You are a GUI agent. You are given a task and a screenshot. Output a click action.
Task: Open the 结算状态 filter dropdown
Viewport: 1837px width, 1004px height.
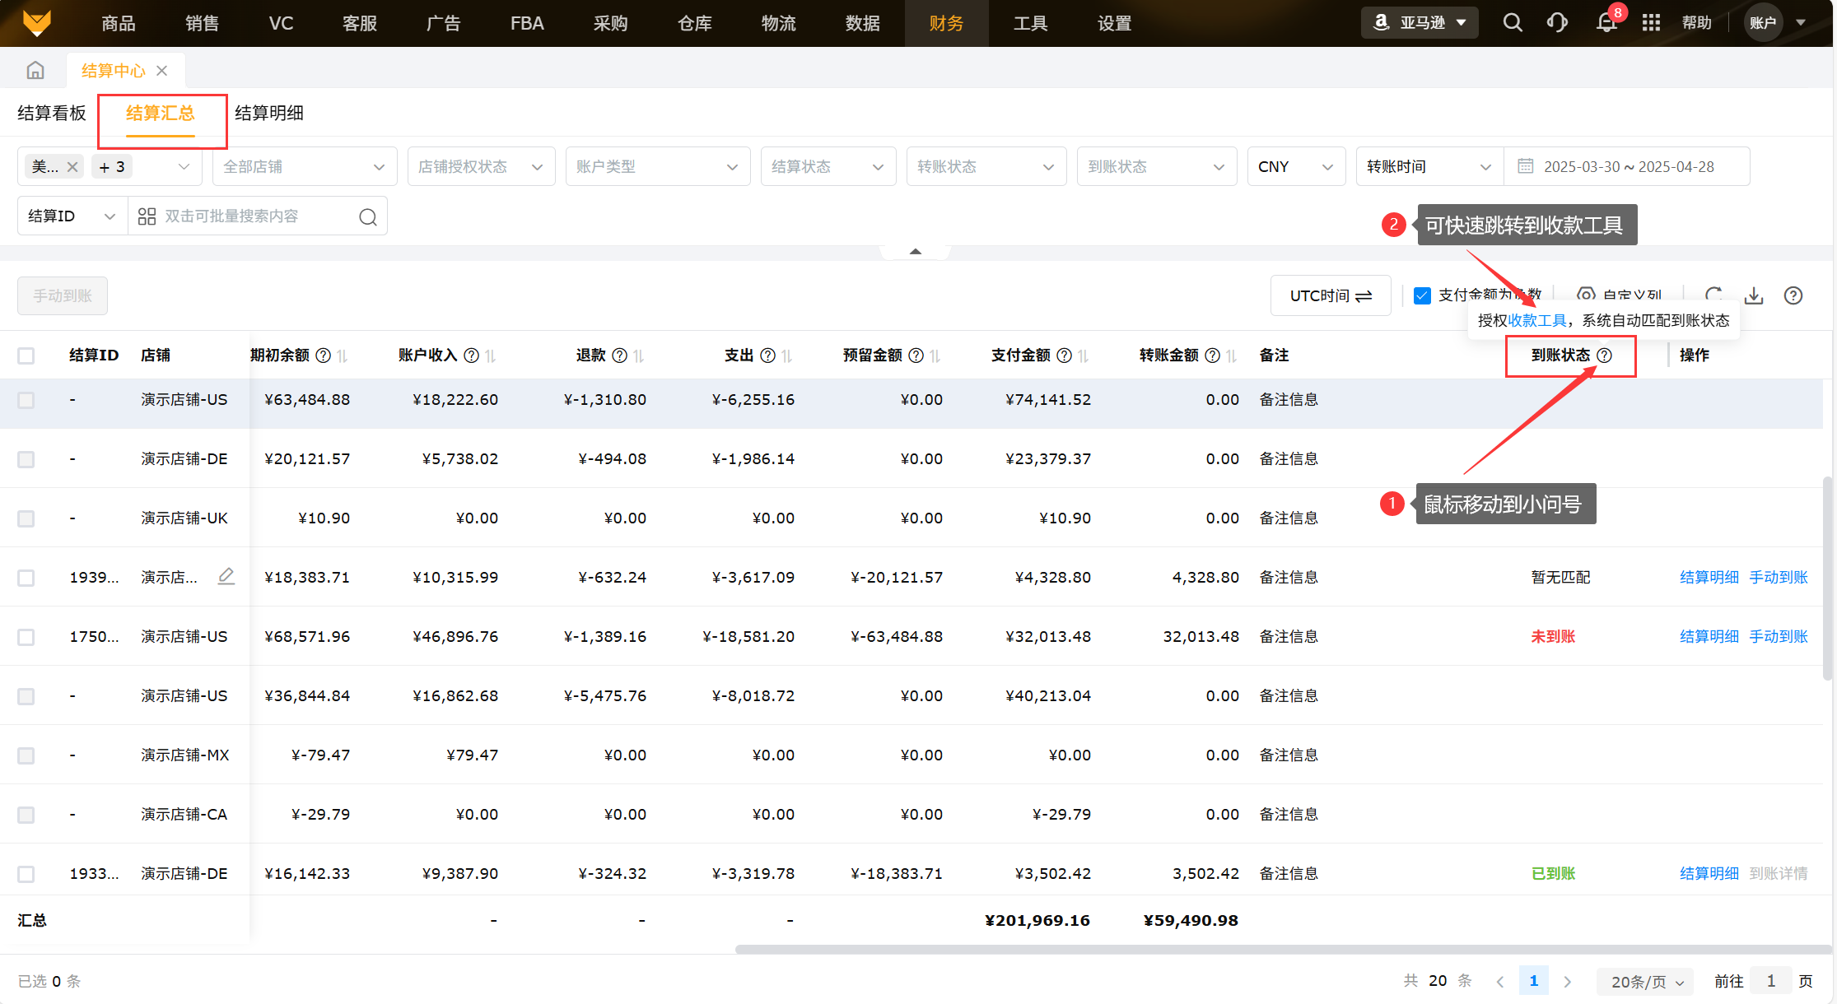coord(828,167)
